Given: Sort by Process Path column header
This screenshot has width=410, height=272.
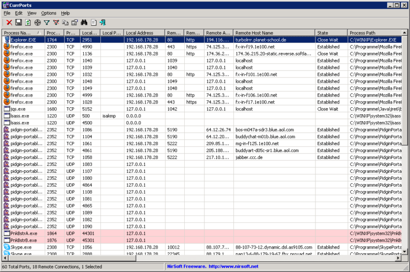Looking at the screenshot, I should click(374, 33).
